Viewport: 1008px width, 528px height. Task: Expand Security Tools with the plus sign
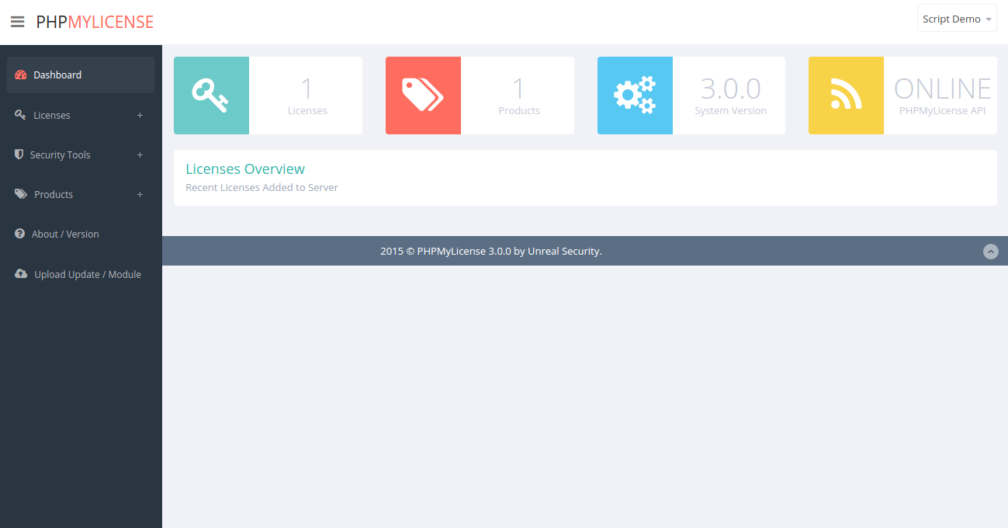(140, 155)
